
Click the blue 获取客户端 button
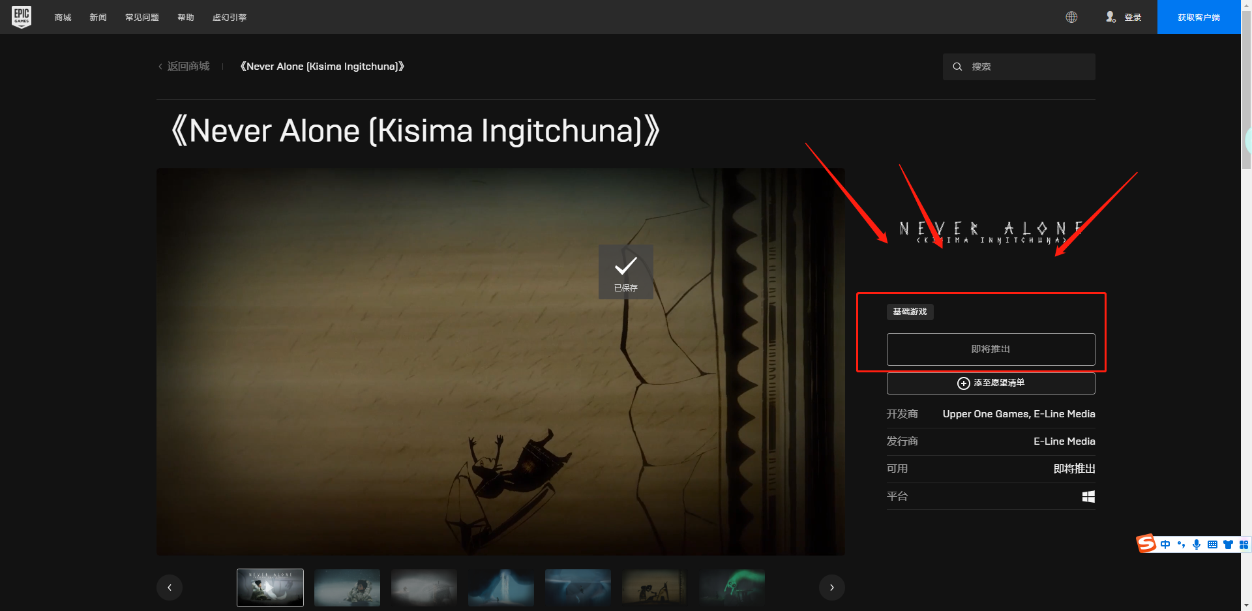click(x=1199, y=18)
